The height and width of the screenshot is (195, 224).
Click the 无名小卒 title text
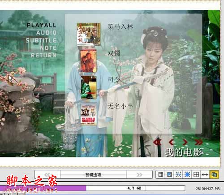[120, 106]
